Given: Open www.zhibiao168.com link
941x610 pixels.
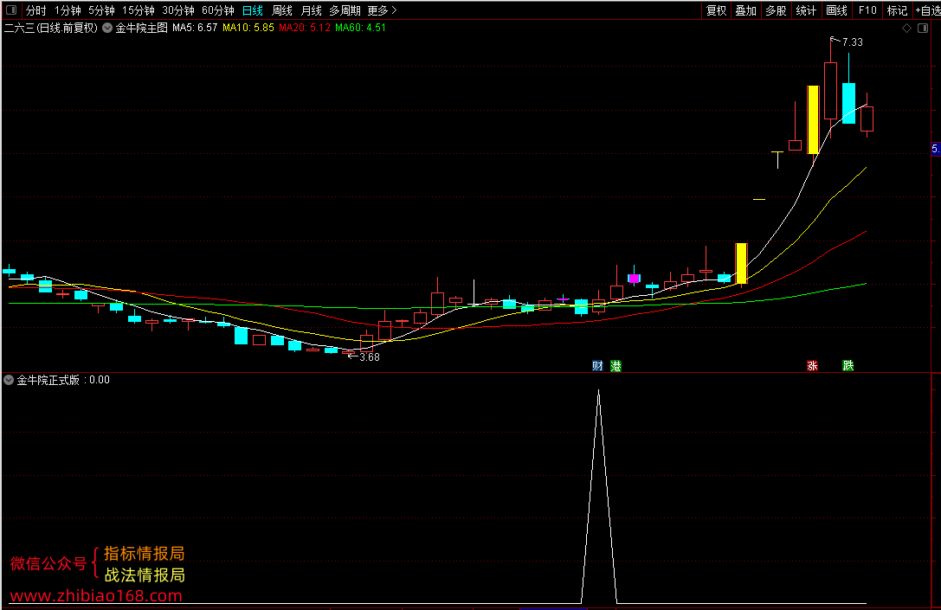Looking at the screenshot, I should pyautogui.click(x=96, y=595).
